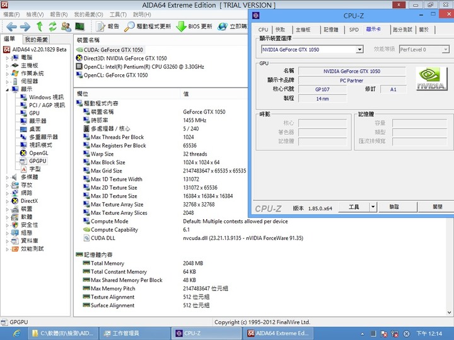454x340 pixels.
Task: Open CPU tab in CPU-Z
Action: tap(263, 30)
